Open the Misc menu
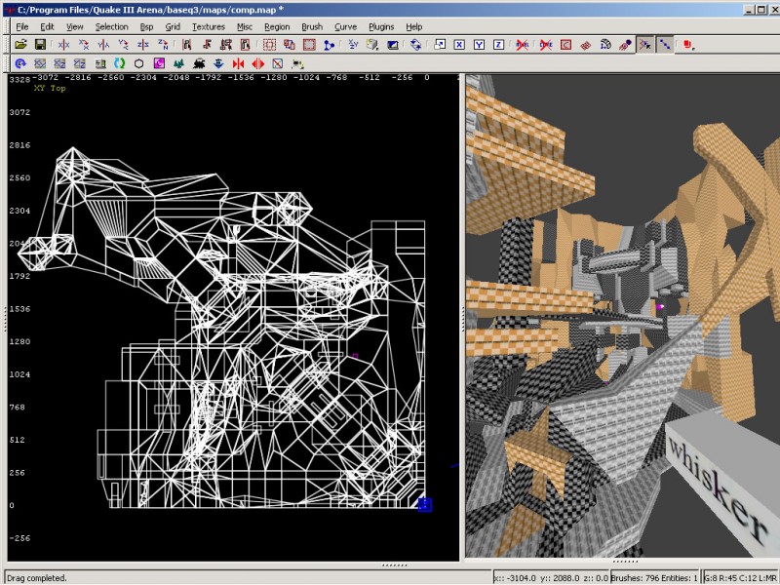 tap(245, 27)
